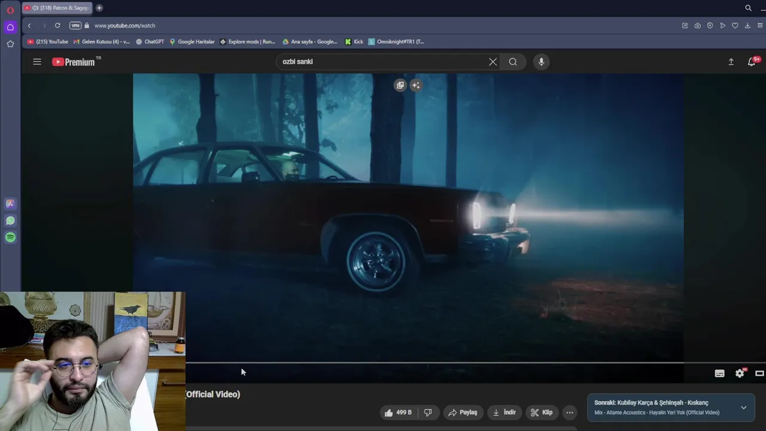Toggle subtitles captions on the player
The image size is (766, 431).
(720, 374)
